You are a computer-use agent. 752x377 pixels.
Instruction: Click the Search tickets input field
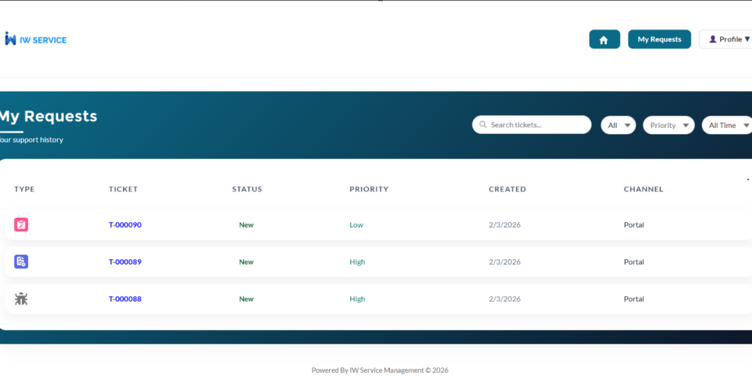(531, 125)
